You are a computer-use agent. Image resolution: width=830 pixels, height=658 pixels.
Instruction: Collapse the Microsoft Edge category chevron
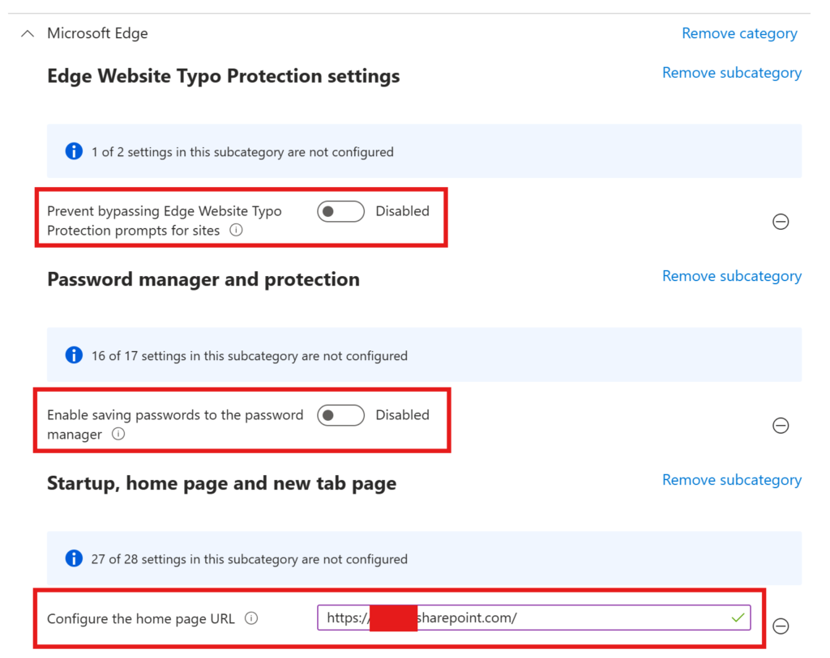(28, 34)
